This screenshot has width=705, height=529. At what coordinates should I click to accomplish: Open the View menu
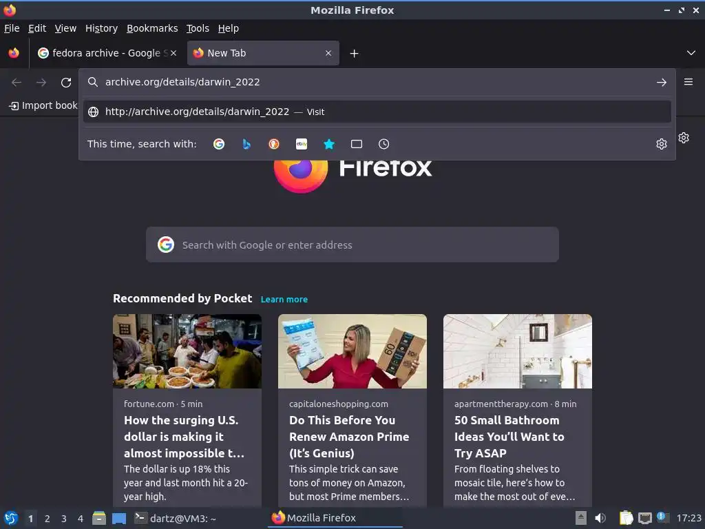coord(65,28)
